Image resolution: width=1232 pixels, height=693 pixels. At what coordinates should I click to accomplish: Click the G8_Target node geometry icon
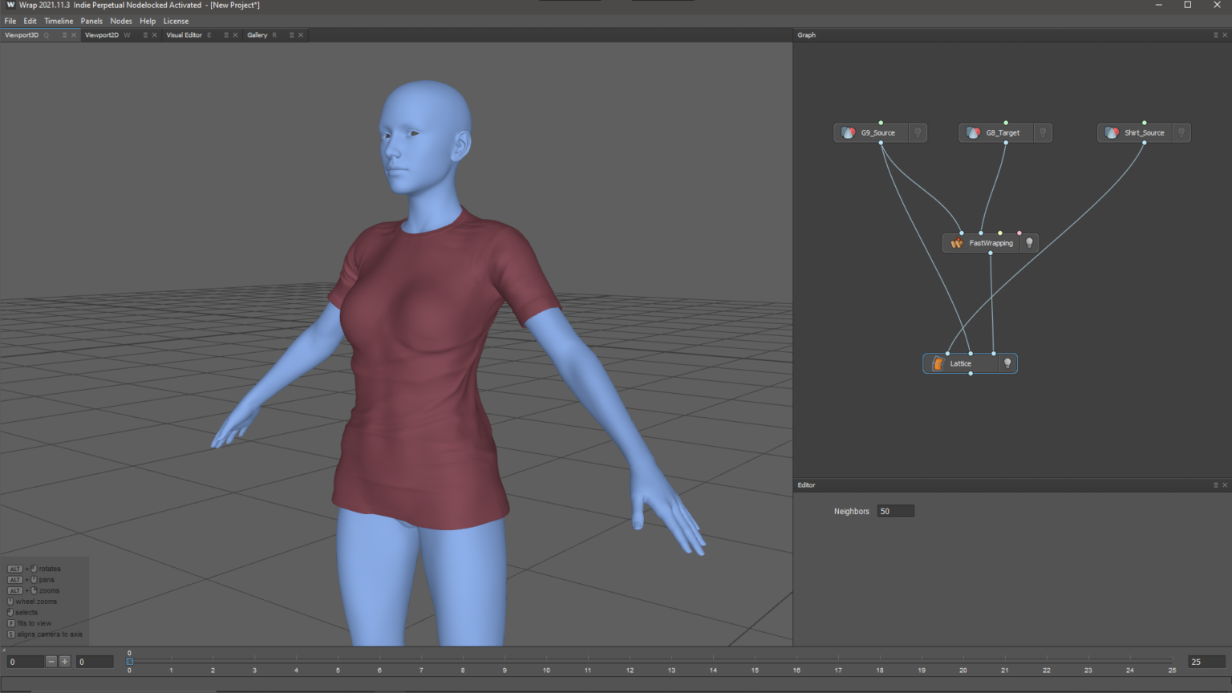point(974,132)
